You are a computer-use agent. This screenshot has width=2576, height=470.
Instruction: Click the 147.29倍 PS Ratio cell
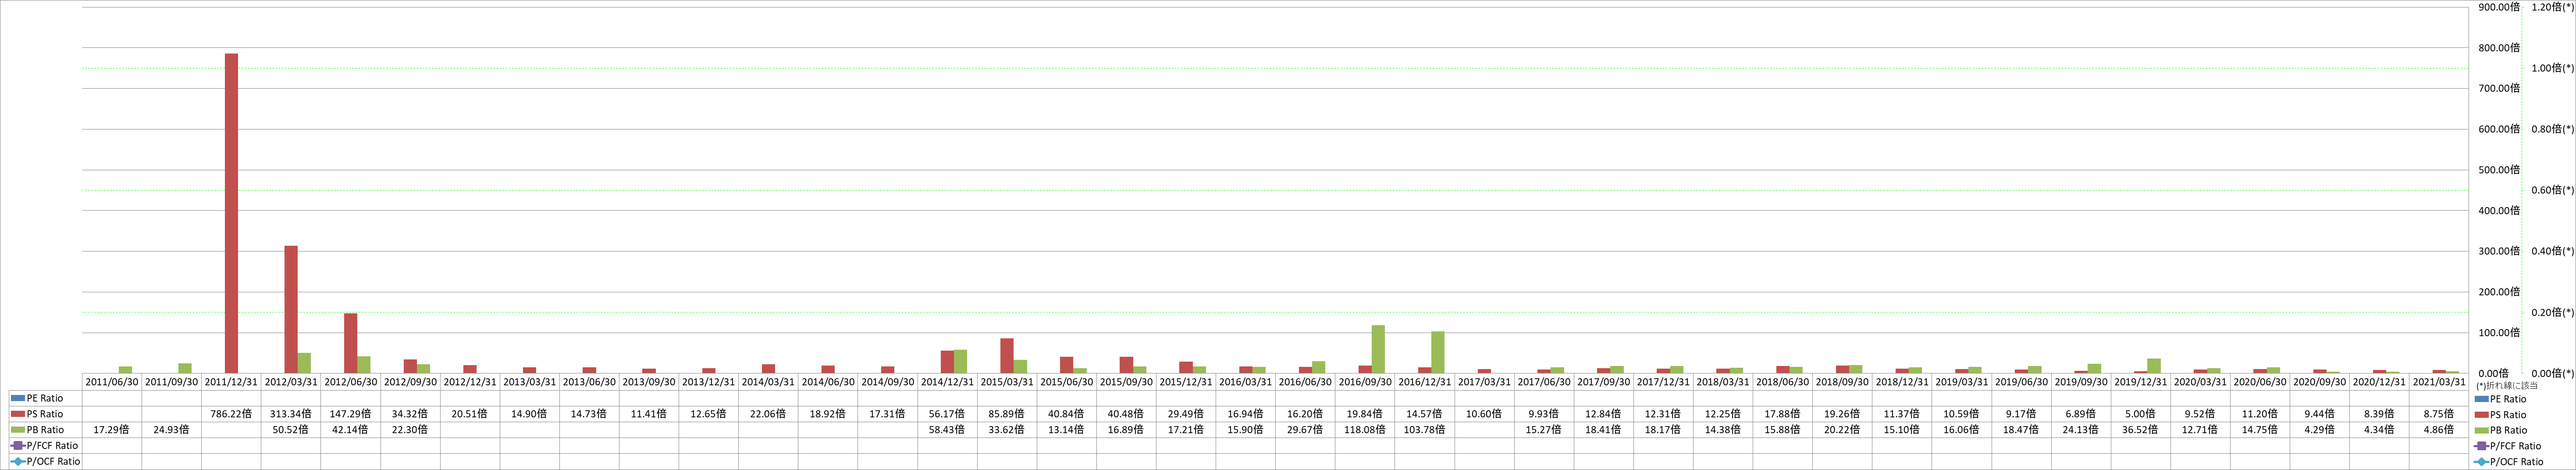(351, 414)
